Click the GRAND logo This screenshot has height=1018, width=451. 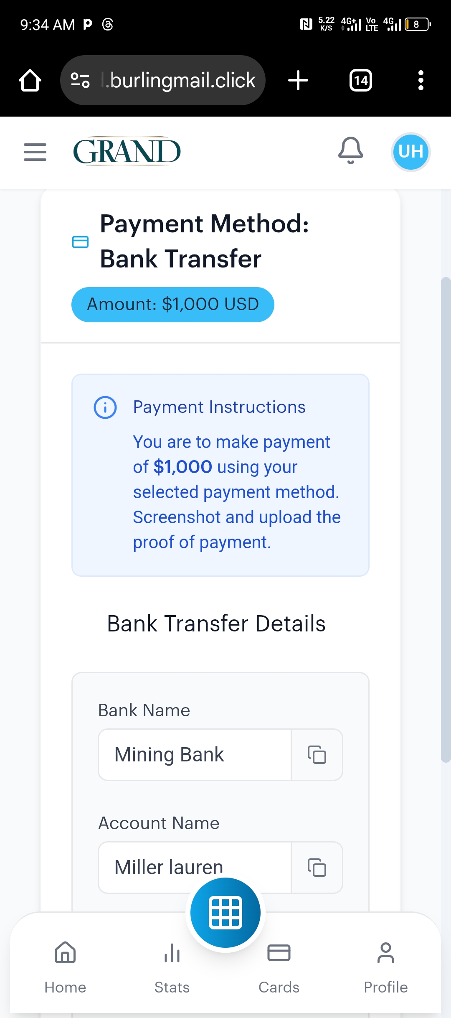click(x=127, y=151)
